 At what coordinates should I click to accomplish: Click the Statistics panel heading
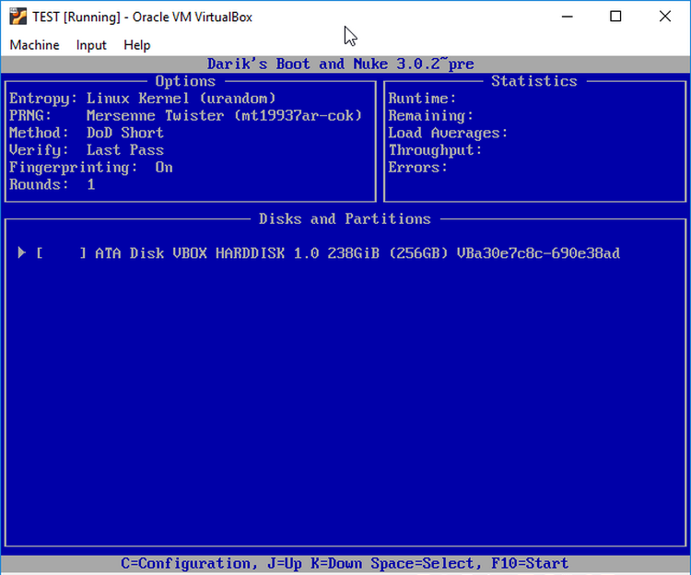point(534,81)
